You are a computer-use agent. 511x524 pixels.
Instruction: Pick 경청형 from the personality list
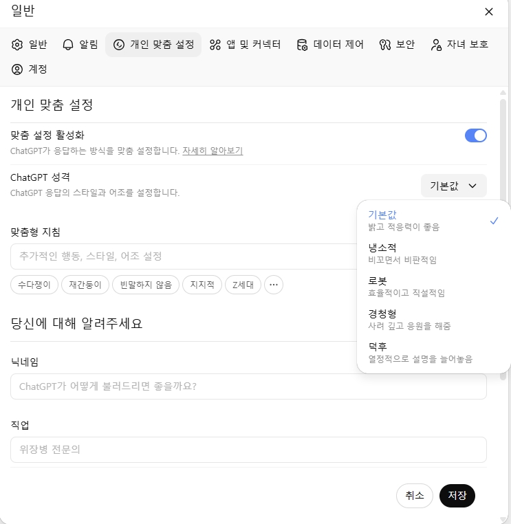click(409, 319)
